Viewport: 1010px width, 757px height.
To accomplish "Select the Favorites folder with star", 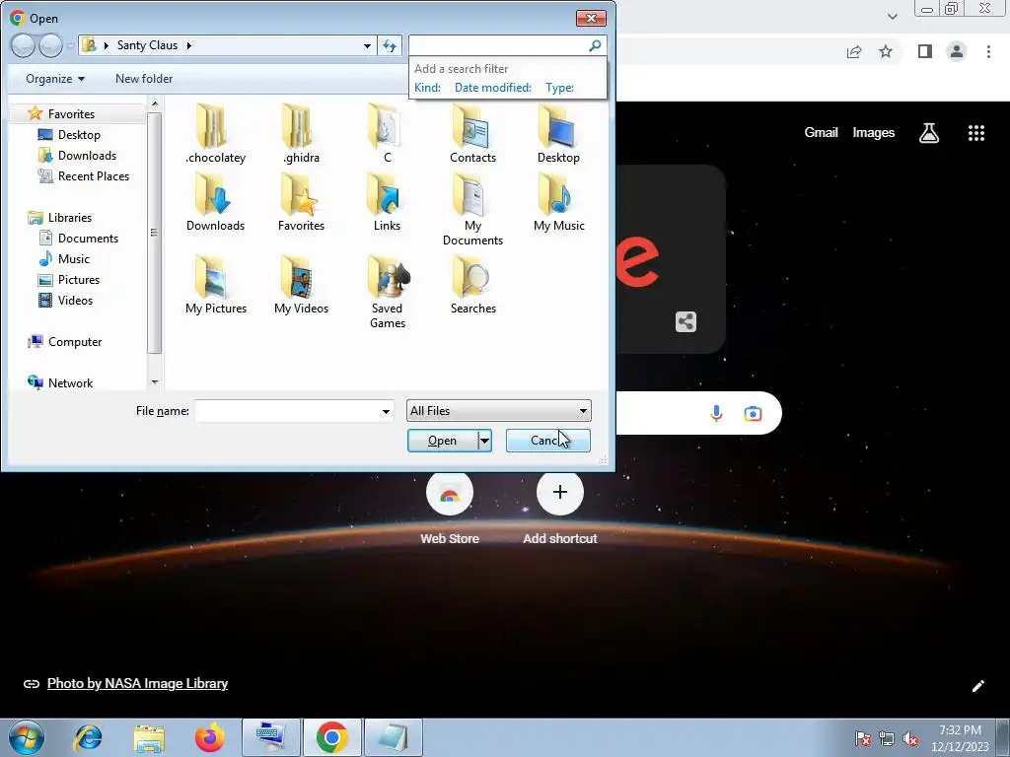I will 301,202.
